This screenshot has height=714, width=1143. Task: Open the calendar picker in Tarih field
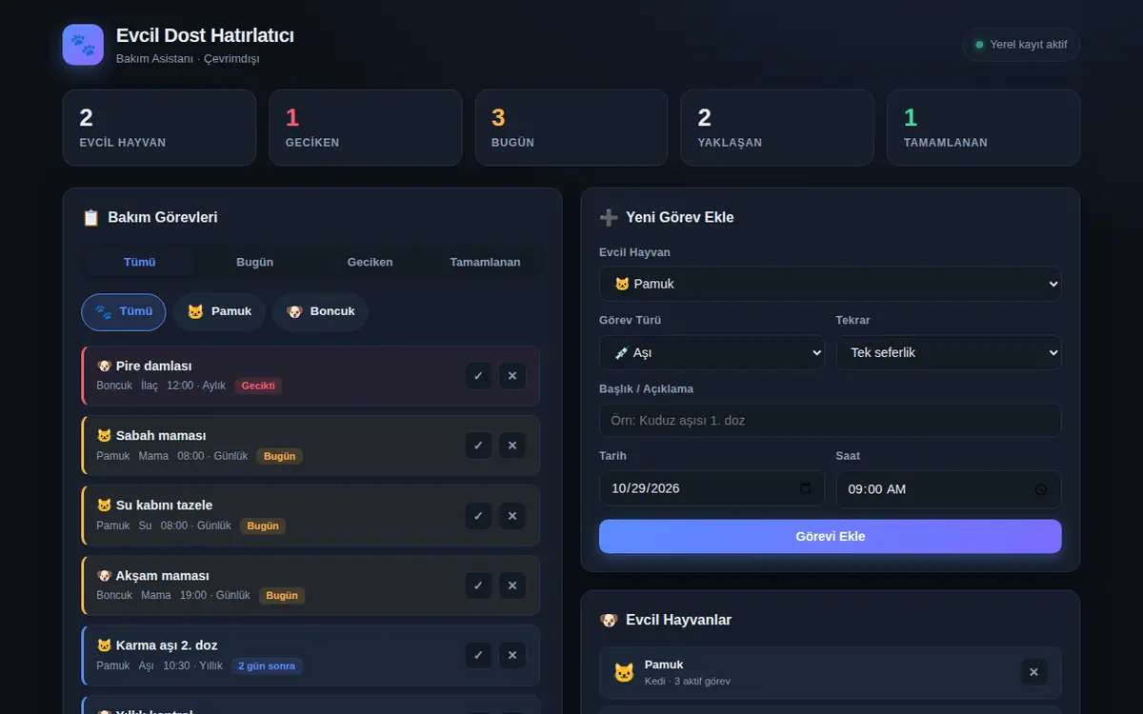click(806, 488)
